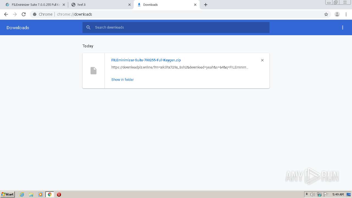Screen dimensions: 352x198
Task: Open FILEminimizer-Suite-700255-Full-Keygen.zip file link
Action: tap(146, 60)
